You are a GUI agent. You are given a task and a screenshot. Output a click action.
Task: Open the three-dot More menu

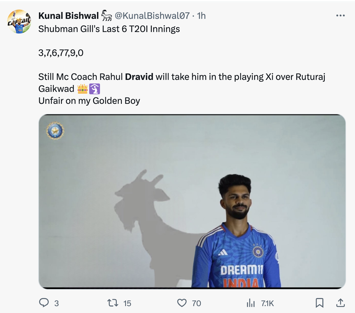click(x=340, y=16)
